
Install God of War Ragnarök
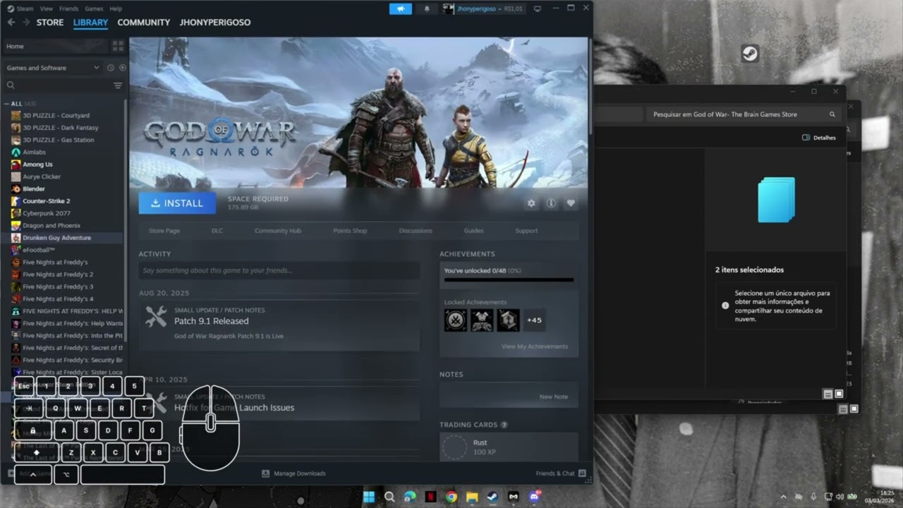[x=177, y=203]
